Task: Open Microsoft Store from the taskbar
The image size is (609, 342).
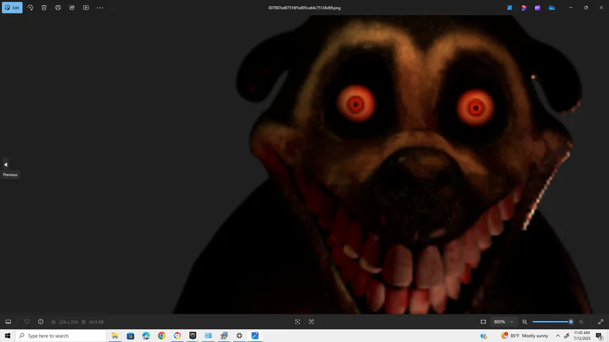Action: coord(131,336)
